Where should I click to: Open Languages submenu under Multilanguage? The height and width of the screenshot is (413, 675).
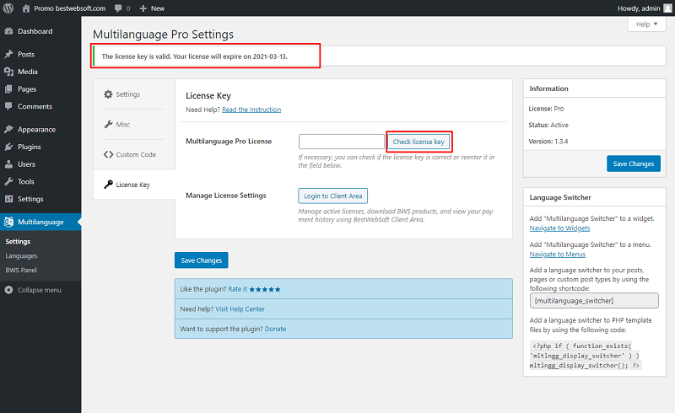[x=22, y=256]
